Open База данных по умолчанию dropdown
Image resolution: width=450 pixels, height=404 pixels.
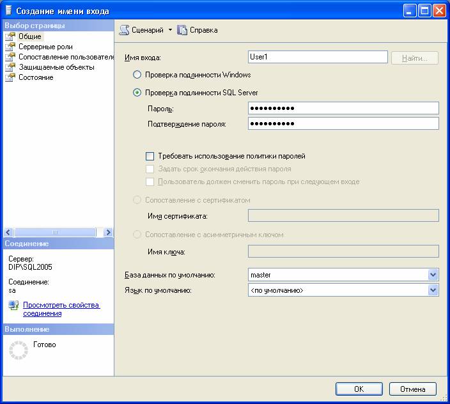point(433,275)
